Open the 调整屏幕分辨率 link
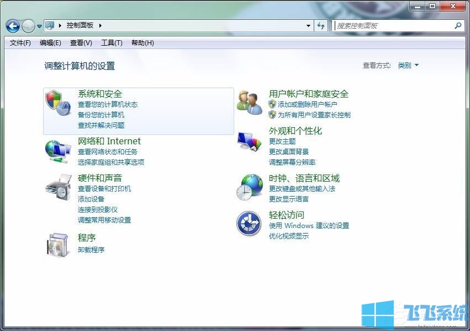The height and width of the screenshot is (331, 470). coord(292,162)
